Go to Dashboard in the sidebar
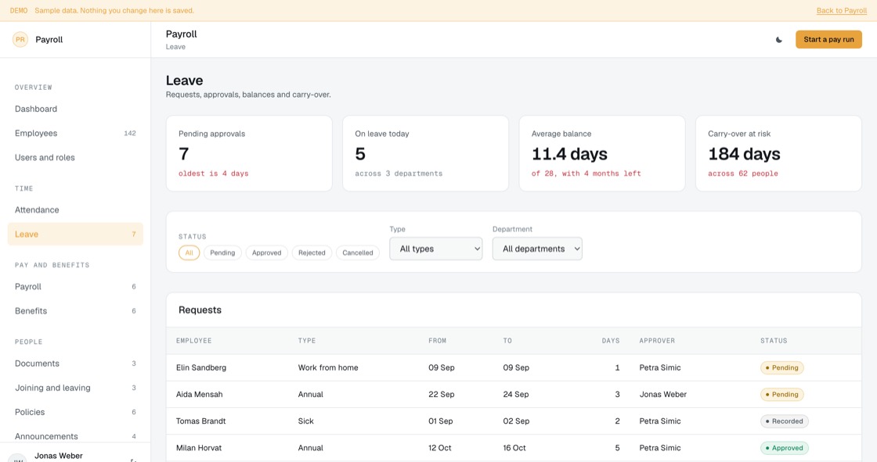 tap(75, 109)
